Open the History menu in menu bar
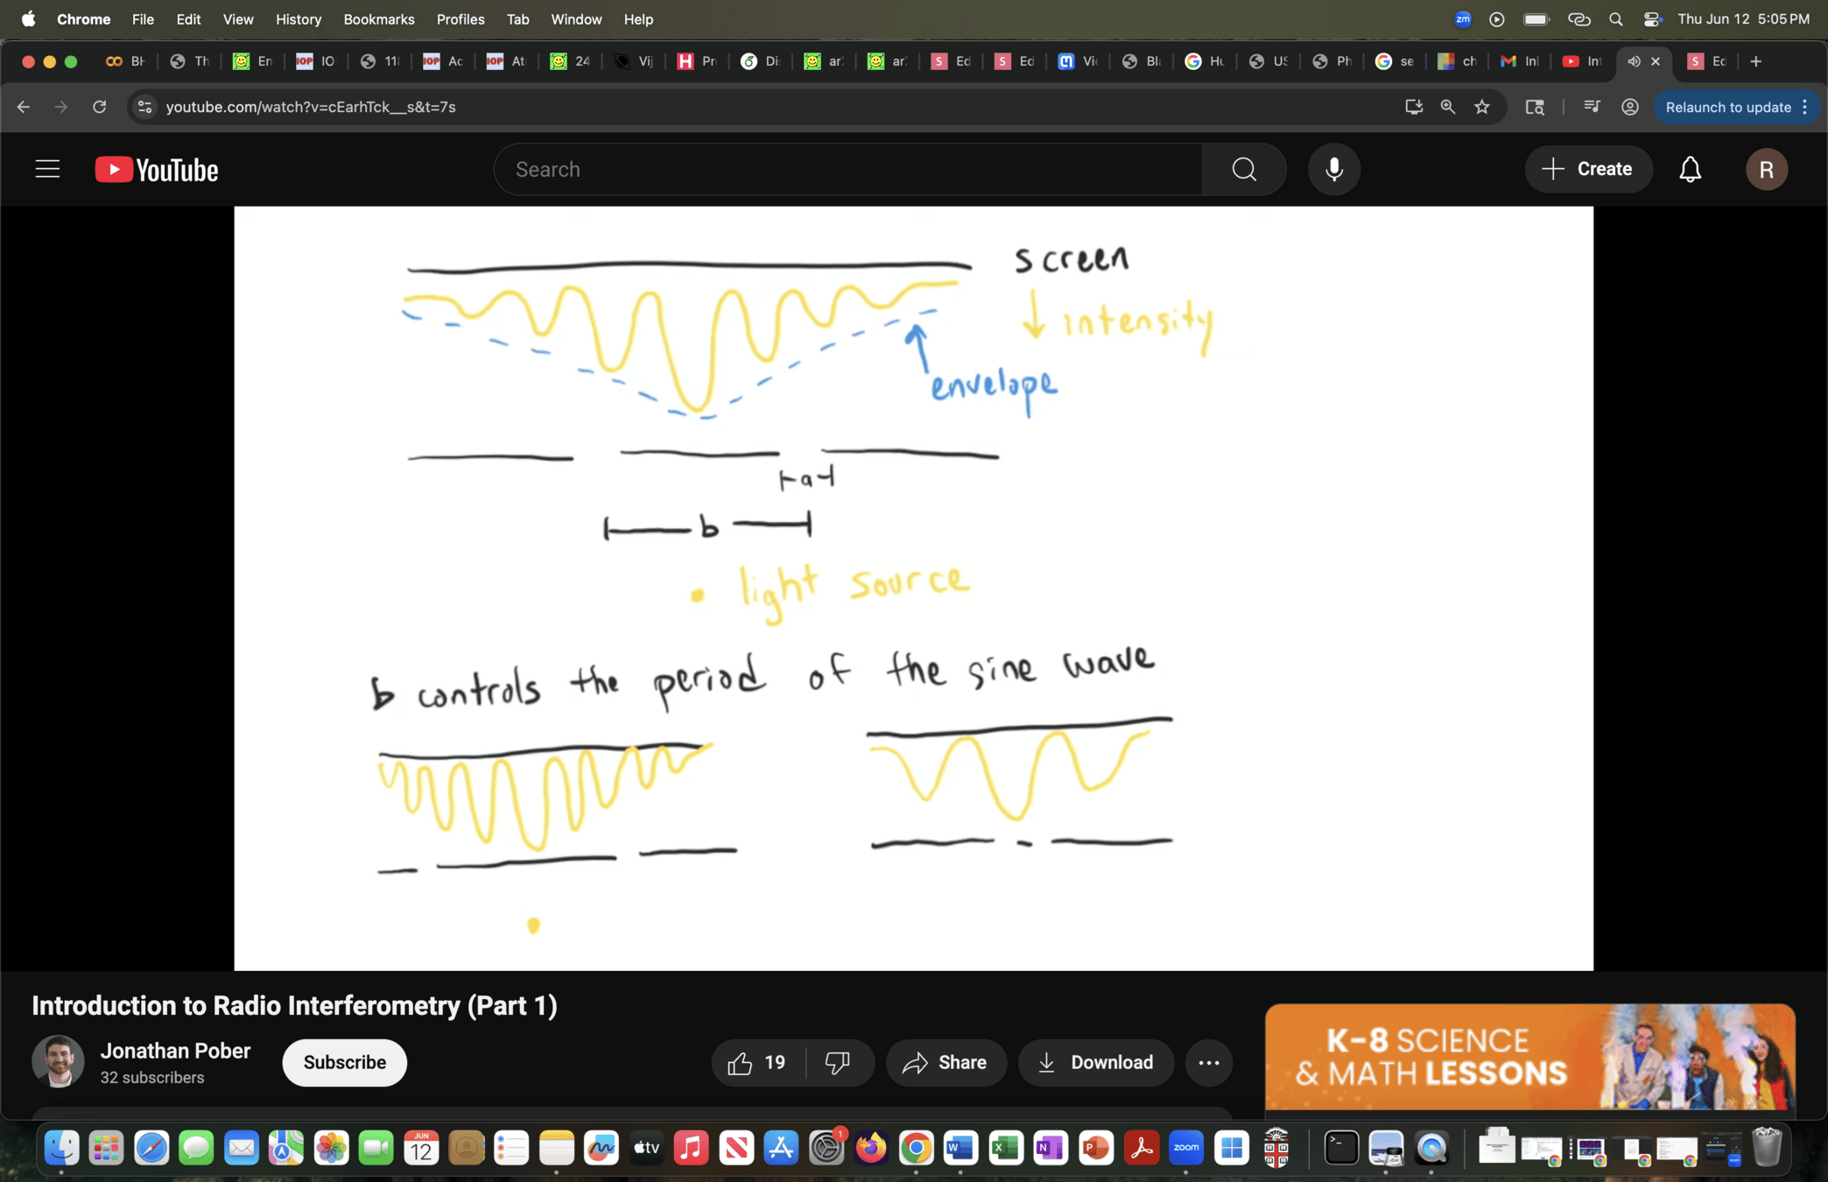Screen dimensions: 1828x1182 [x=298, y=19]
